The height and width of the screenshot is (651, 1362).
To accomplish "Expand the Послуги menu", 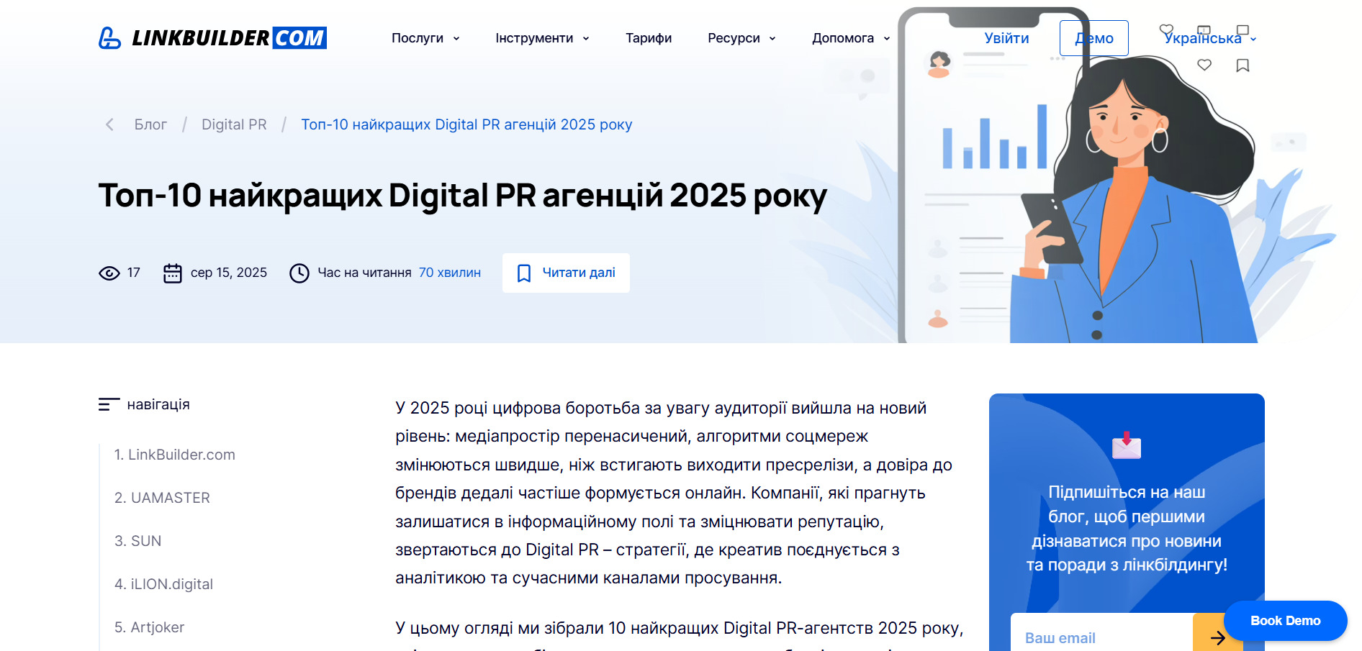I will 425,38.
